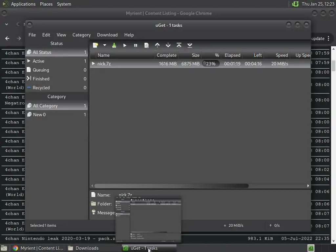Click the move up arrow icon
The height and width of the screenshot is (252, 336).
(x=157, y=45)
